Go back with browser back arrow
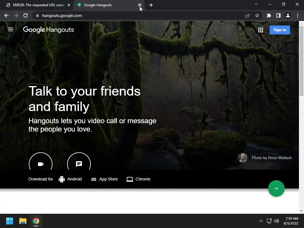This screenshot has width=304, height=228. [x=7, y=15]
